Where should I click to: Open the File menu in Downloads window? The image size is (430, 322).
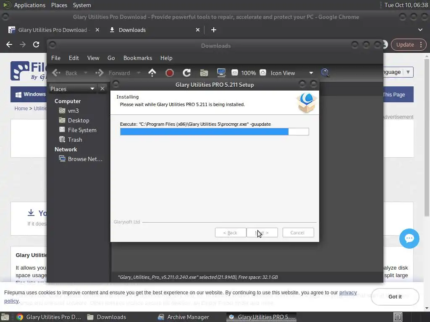pos(56,58)
